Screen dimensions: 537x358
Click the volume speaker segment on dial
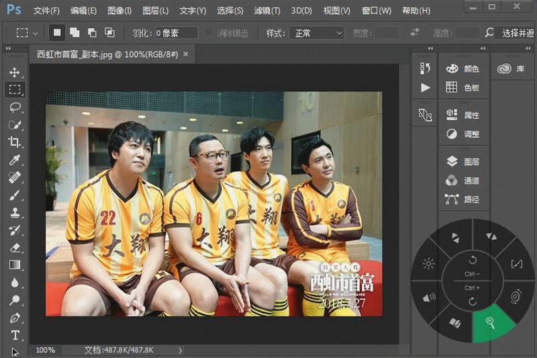pos(428,298)
